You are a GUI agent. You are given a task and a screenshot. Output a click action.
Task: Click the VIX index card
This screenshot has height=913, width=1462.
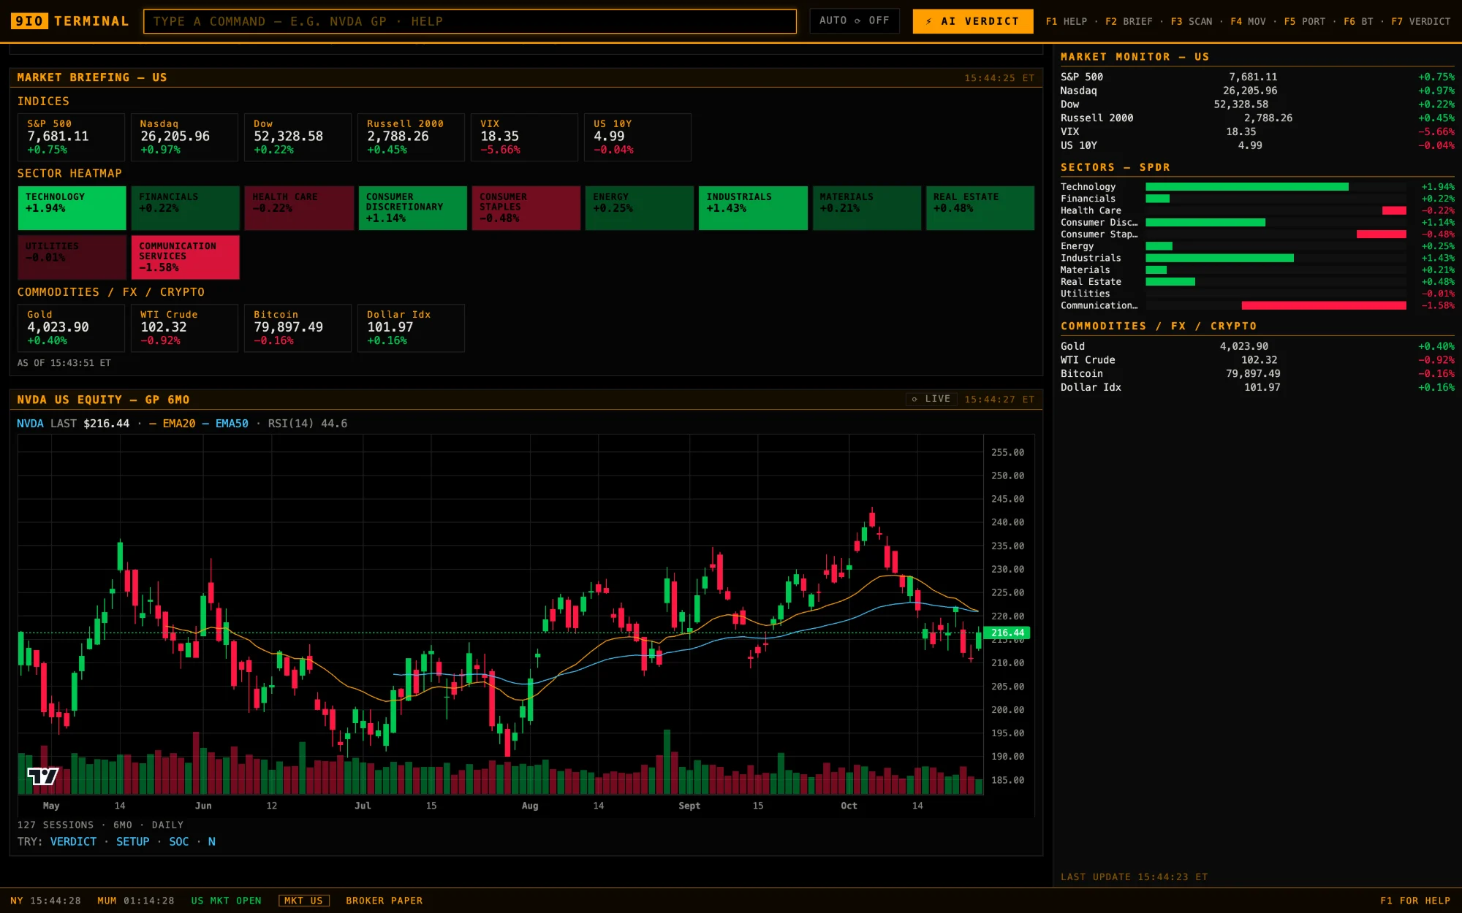pyautogui.click(x=525, y=137)
